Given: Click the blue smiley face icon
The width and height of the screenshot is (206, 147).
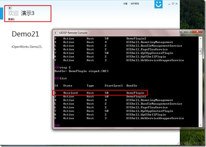Looking at the screenshot, I should (158, 4).
